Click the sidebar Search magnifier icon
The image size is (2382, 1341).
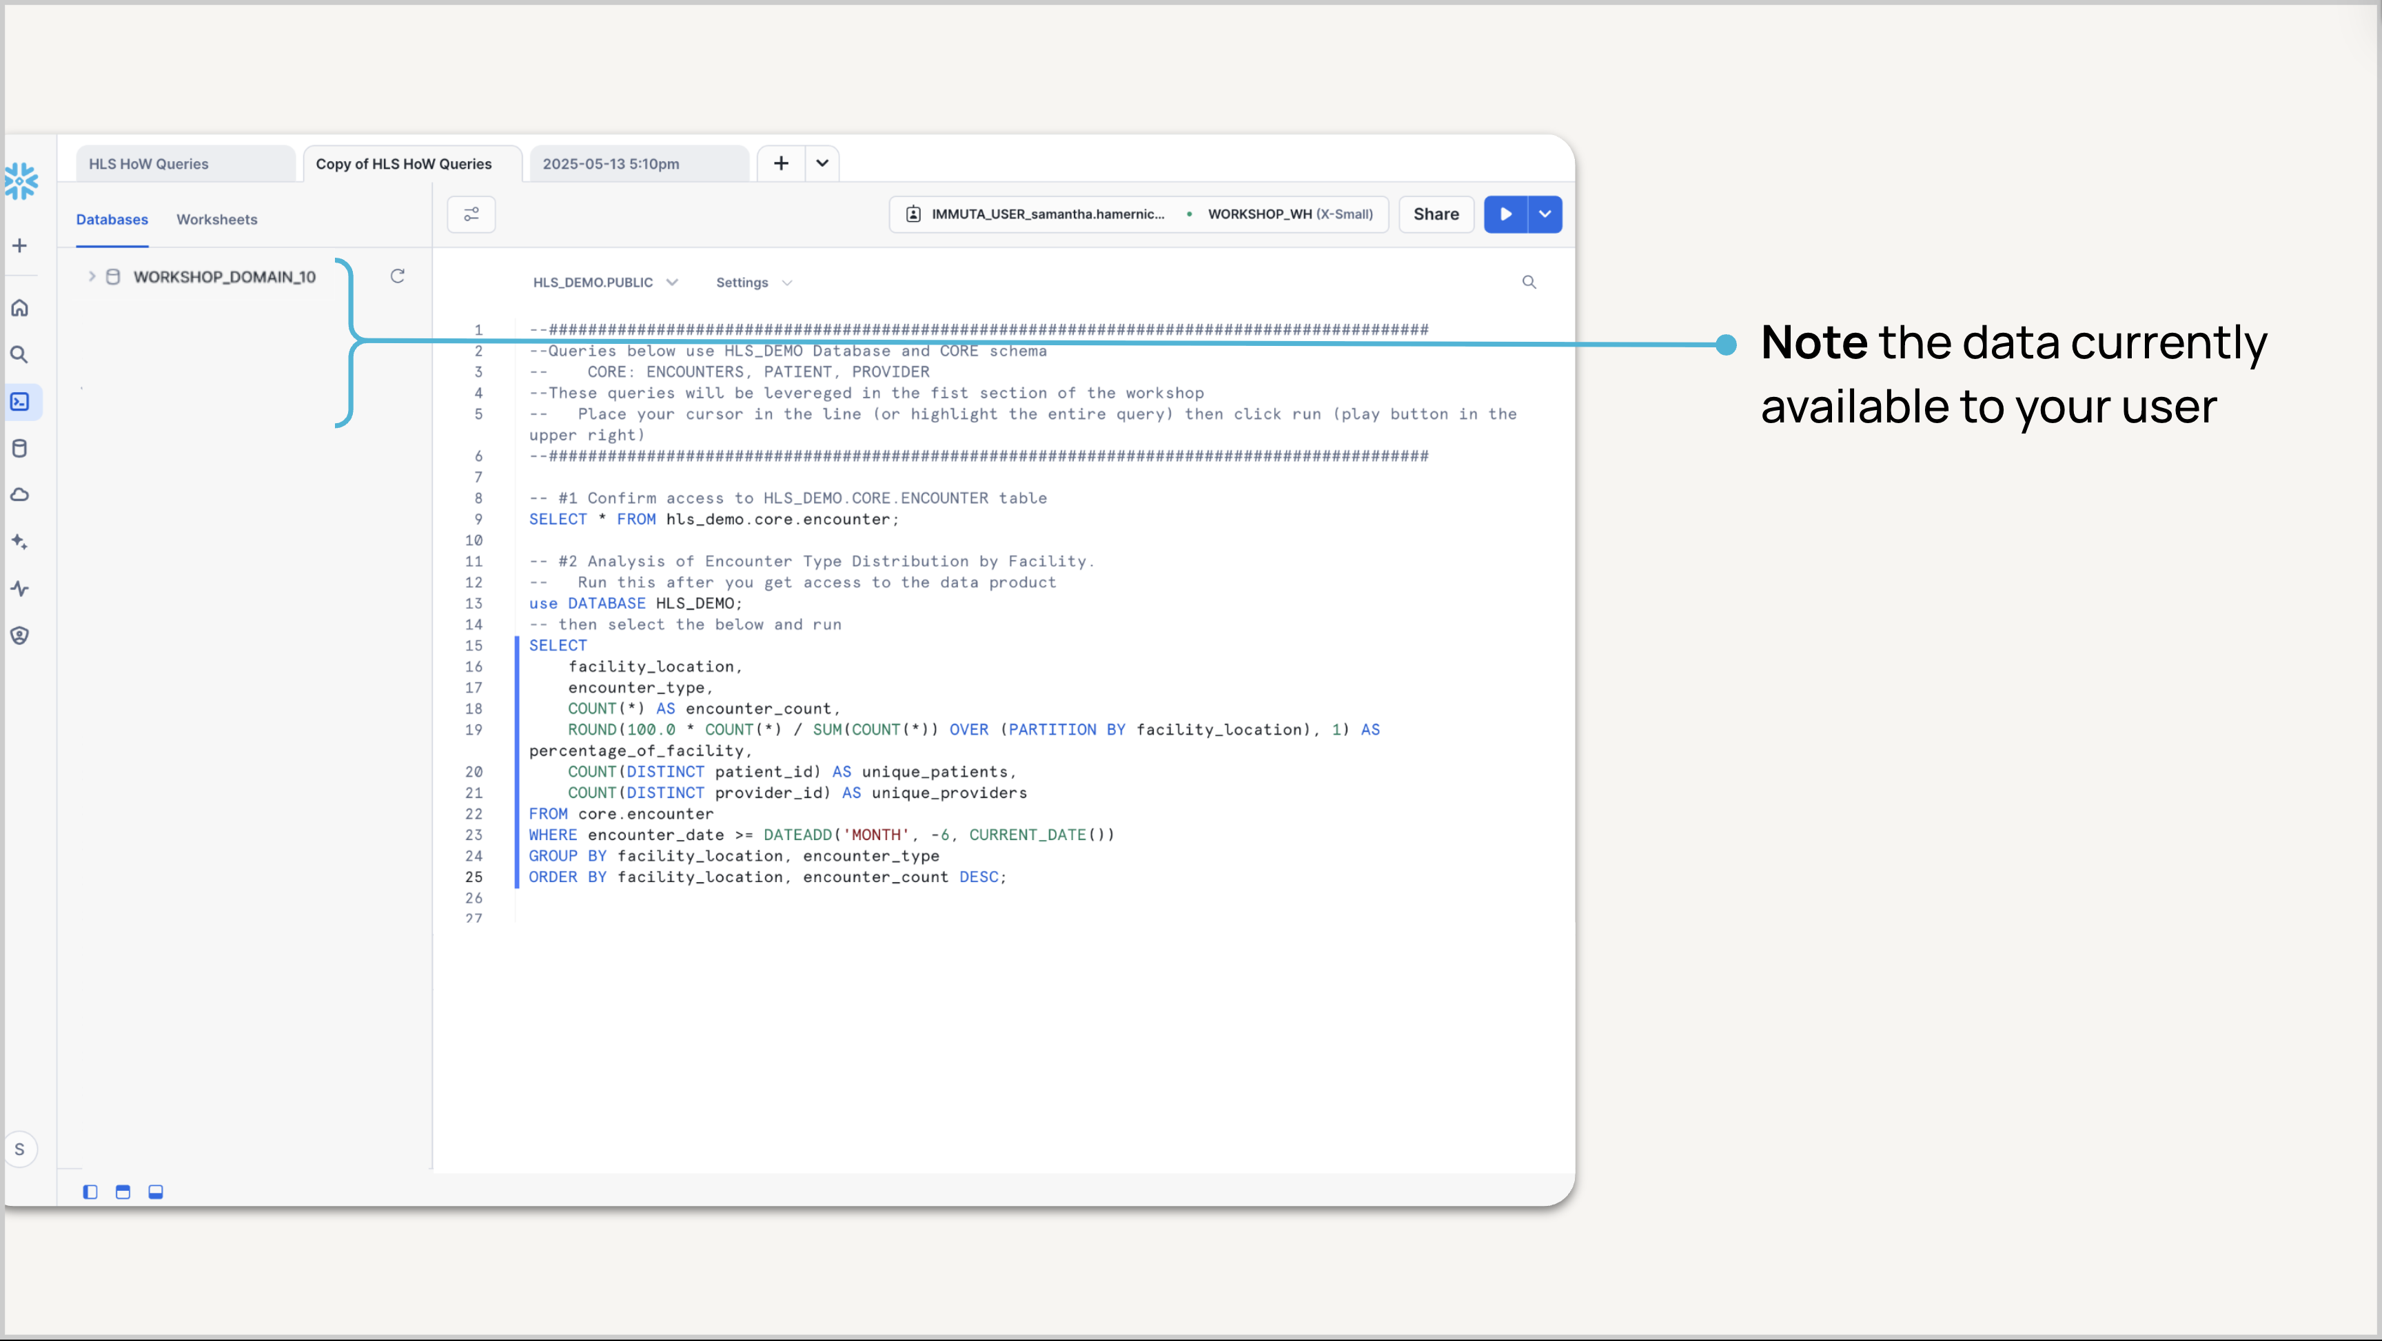[x=19, y=355]
